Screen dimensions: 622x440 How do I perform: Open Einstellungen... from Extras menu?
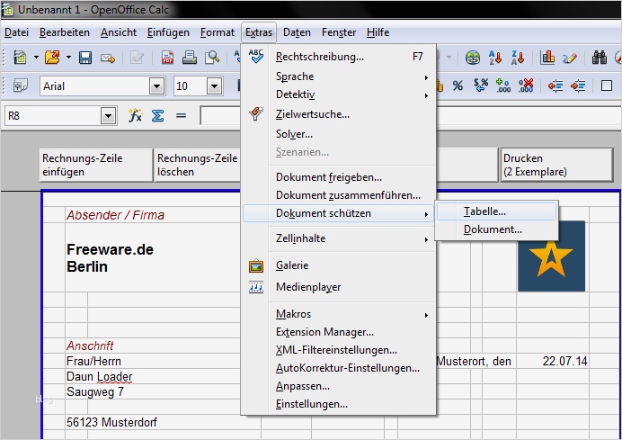point(339,404)
